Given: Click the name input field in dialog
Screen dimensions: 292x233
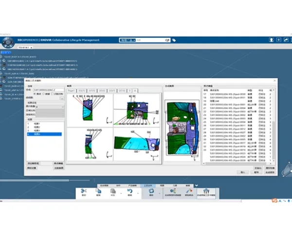Looking at the screenshot, I should point(49,90).
